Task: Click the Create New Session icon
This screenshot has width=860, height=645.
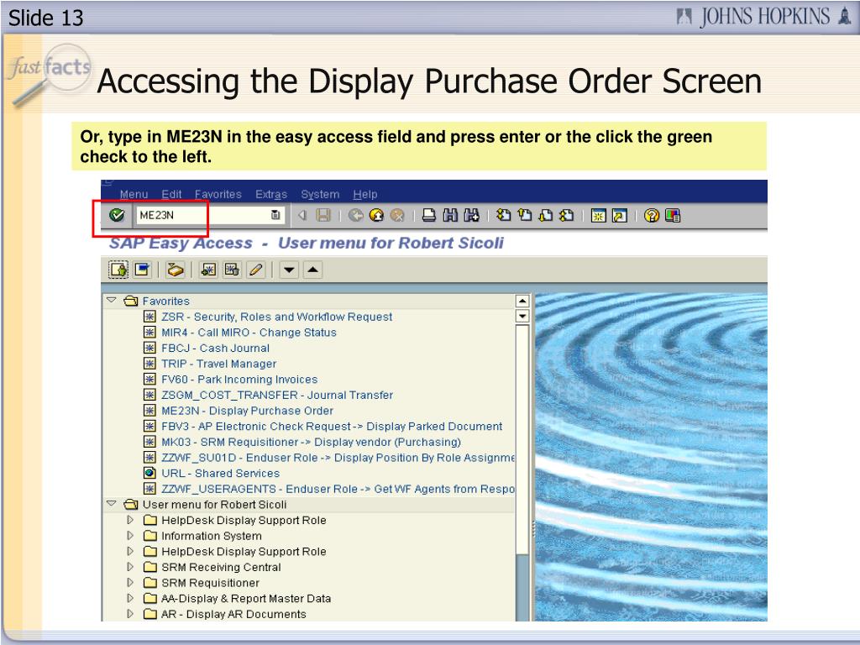Action: click(598, 216)
